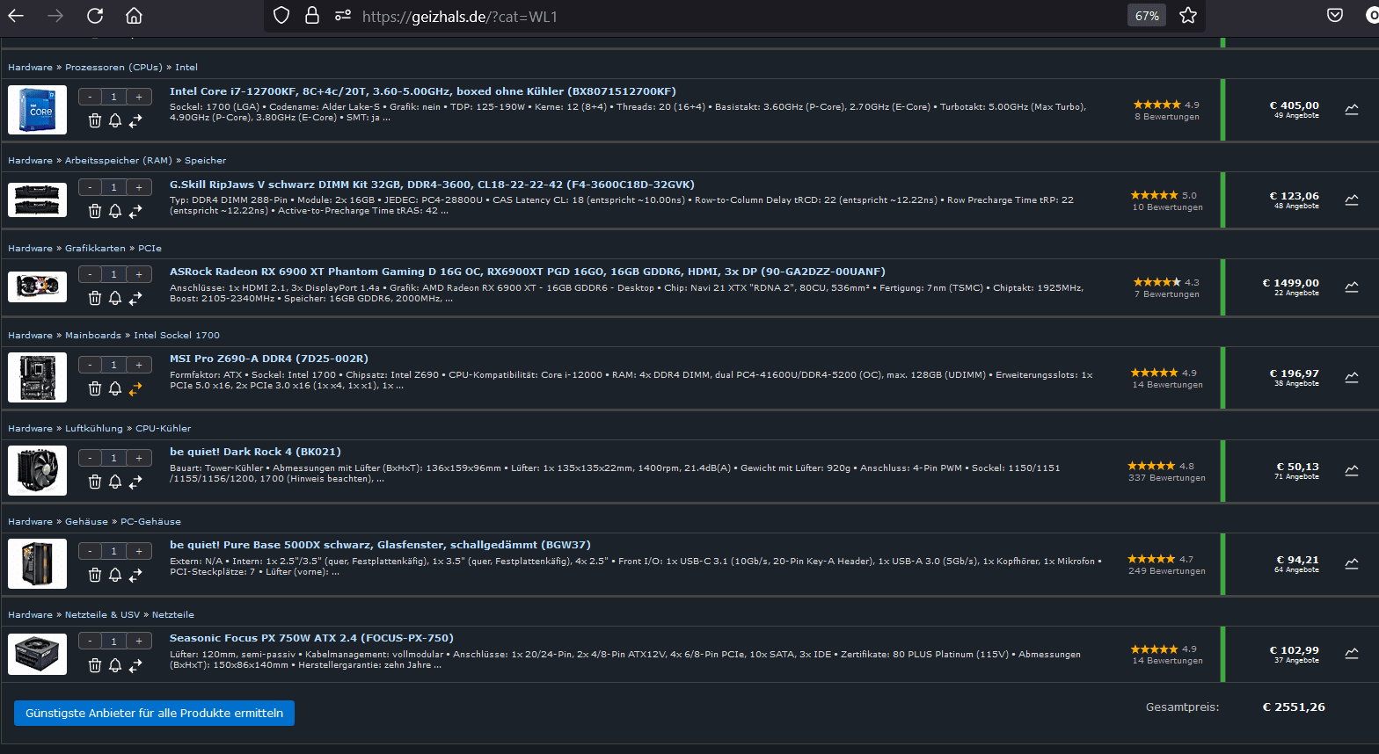Swap arrows icon for Pure Base 500DX
The height and width of the screenshot is (754, 1379).
coord(135,575)
